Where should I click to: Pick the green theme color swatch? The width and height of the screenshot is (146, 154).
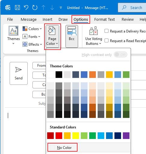tap(126, 75)
